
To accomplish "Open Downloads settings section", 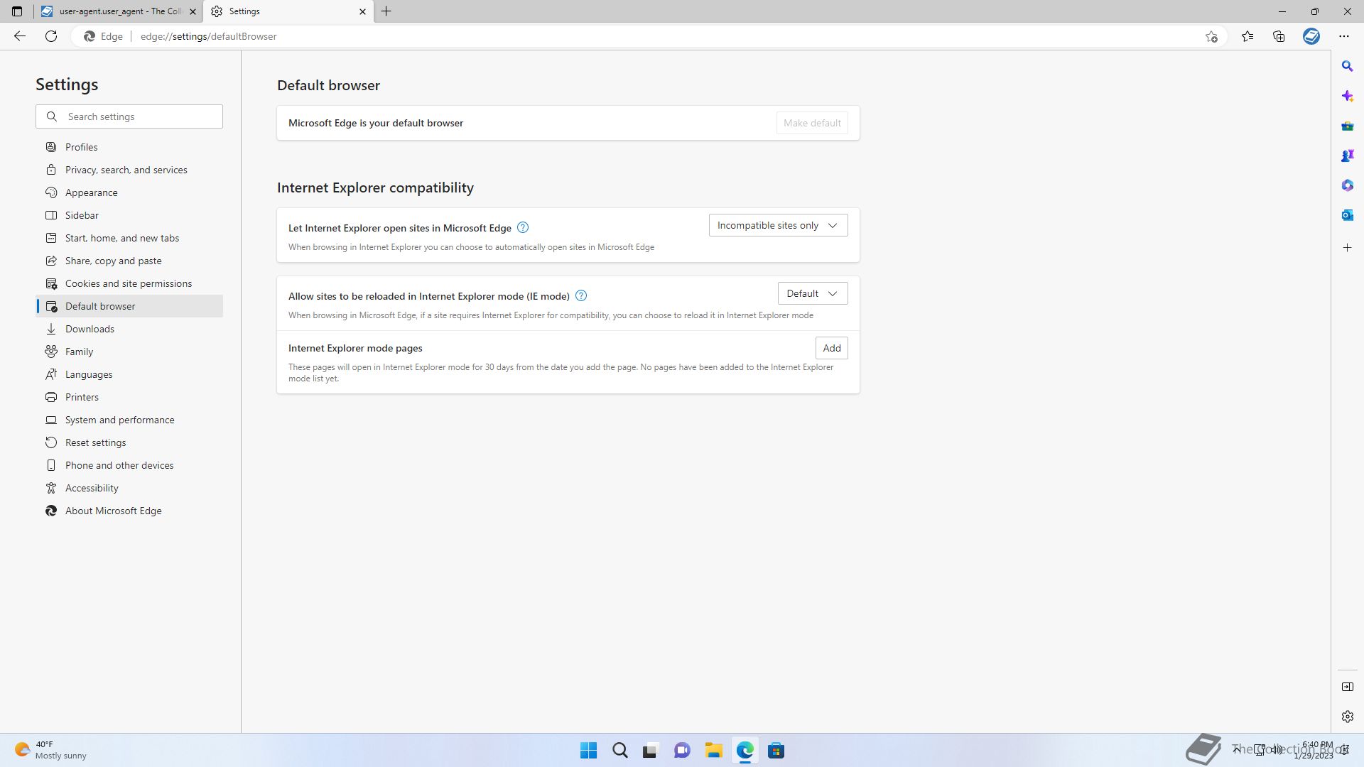I will pos(129,329).
